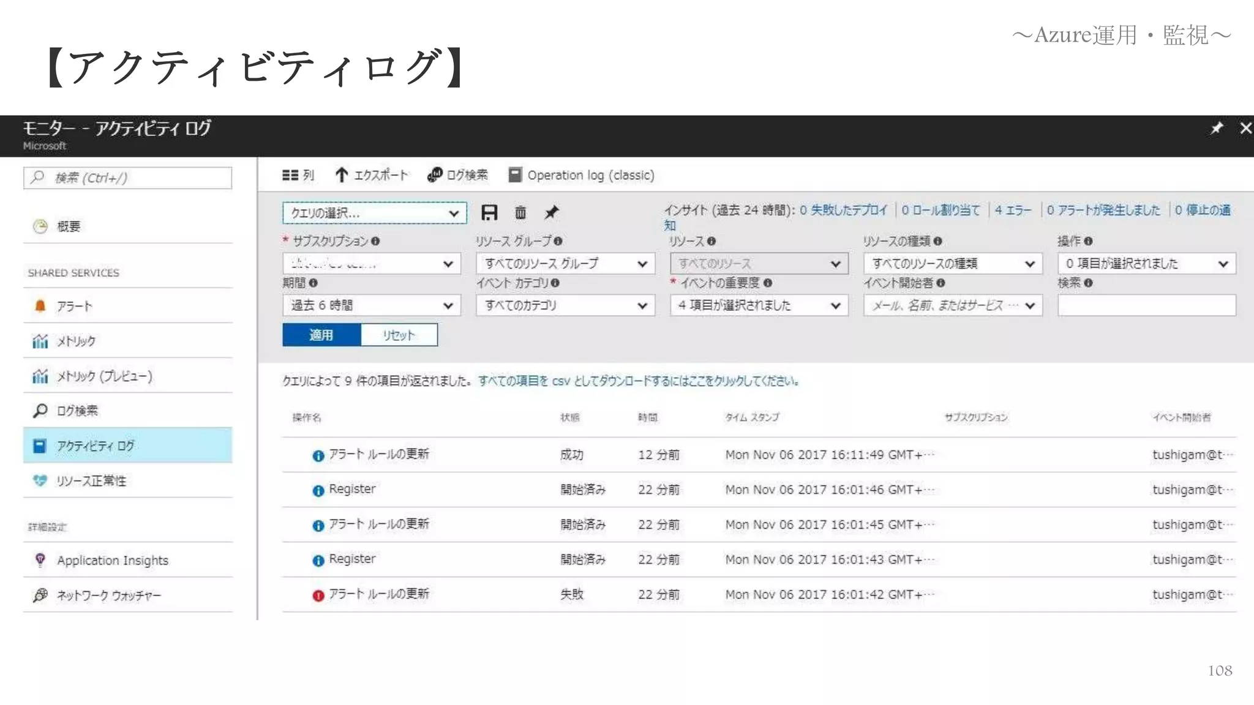
Task: Save the current query with disk icon
Action: (489, 213)
